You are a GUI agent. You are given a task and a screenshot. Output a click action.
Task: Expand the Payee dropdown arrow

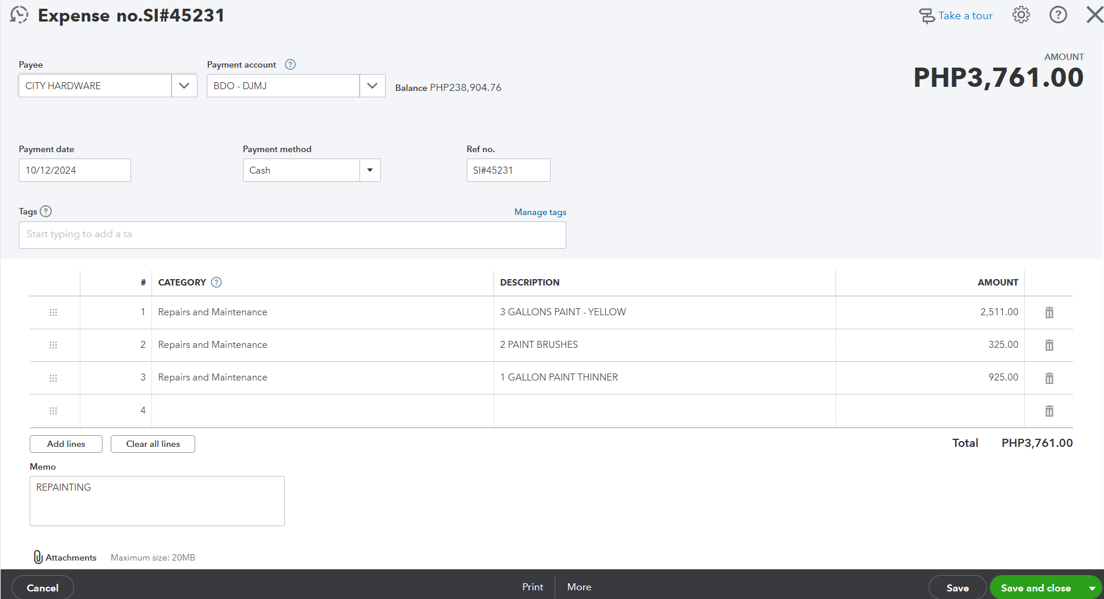[x=184, y=86]
